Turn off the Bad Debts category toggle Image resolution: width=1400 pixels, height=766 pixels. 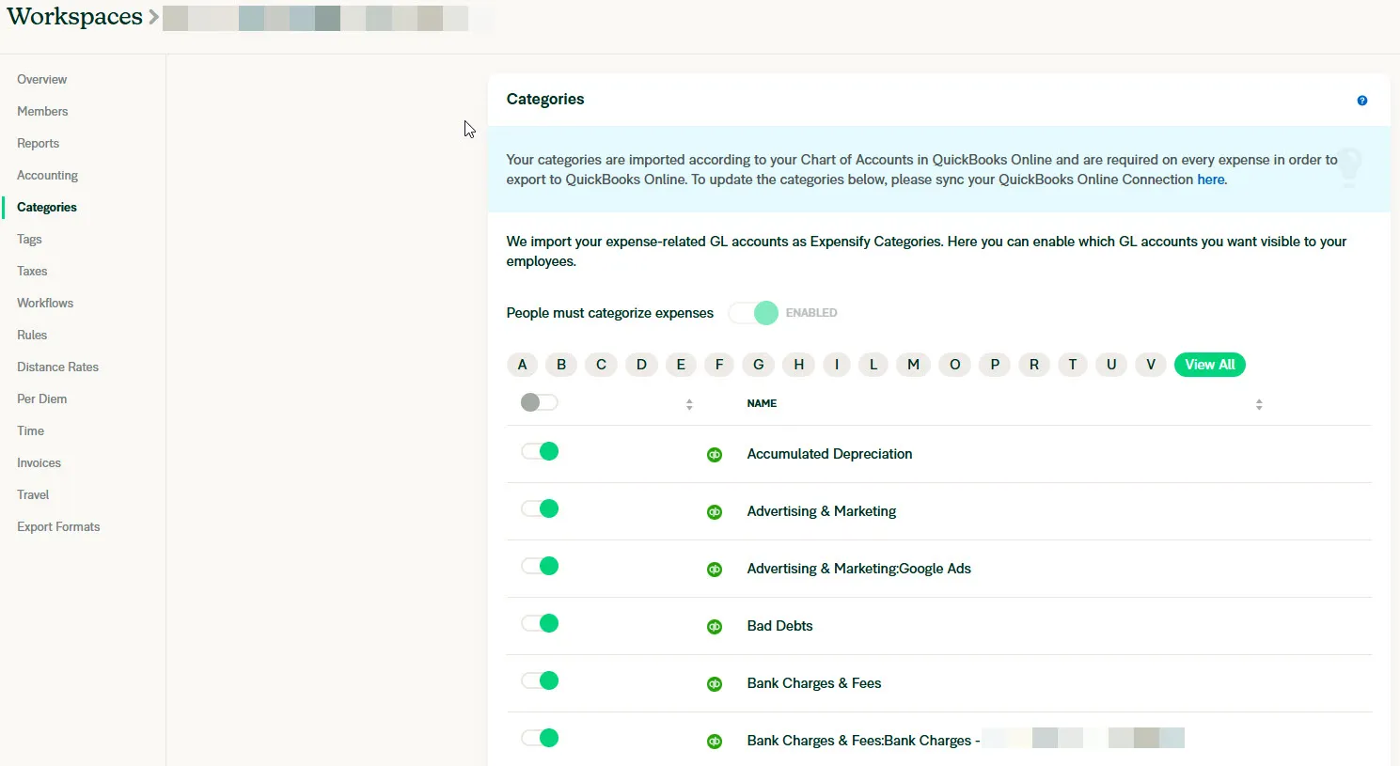tap(540, 624)
